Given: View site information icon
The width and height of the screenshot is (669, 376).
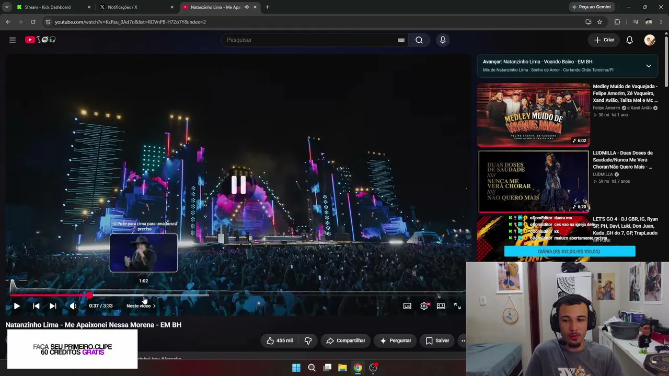Looking at the screenshot, I should 48,22.
